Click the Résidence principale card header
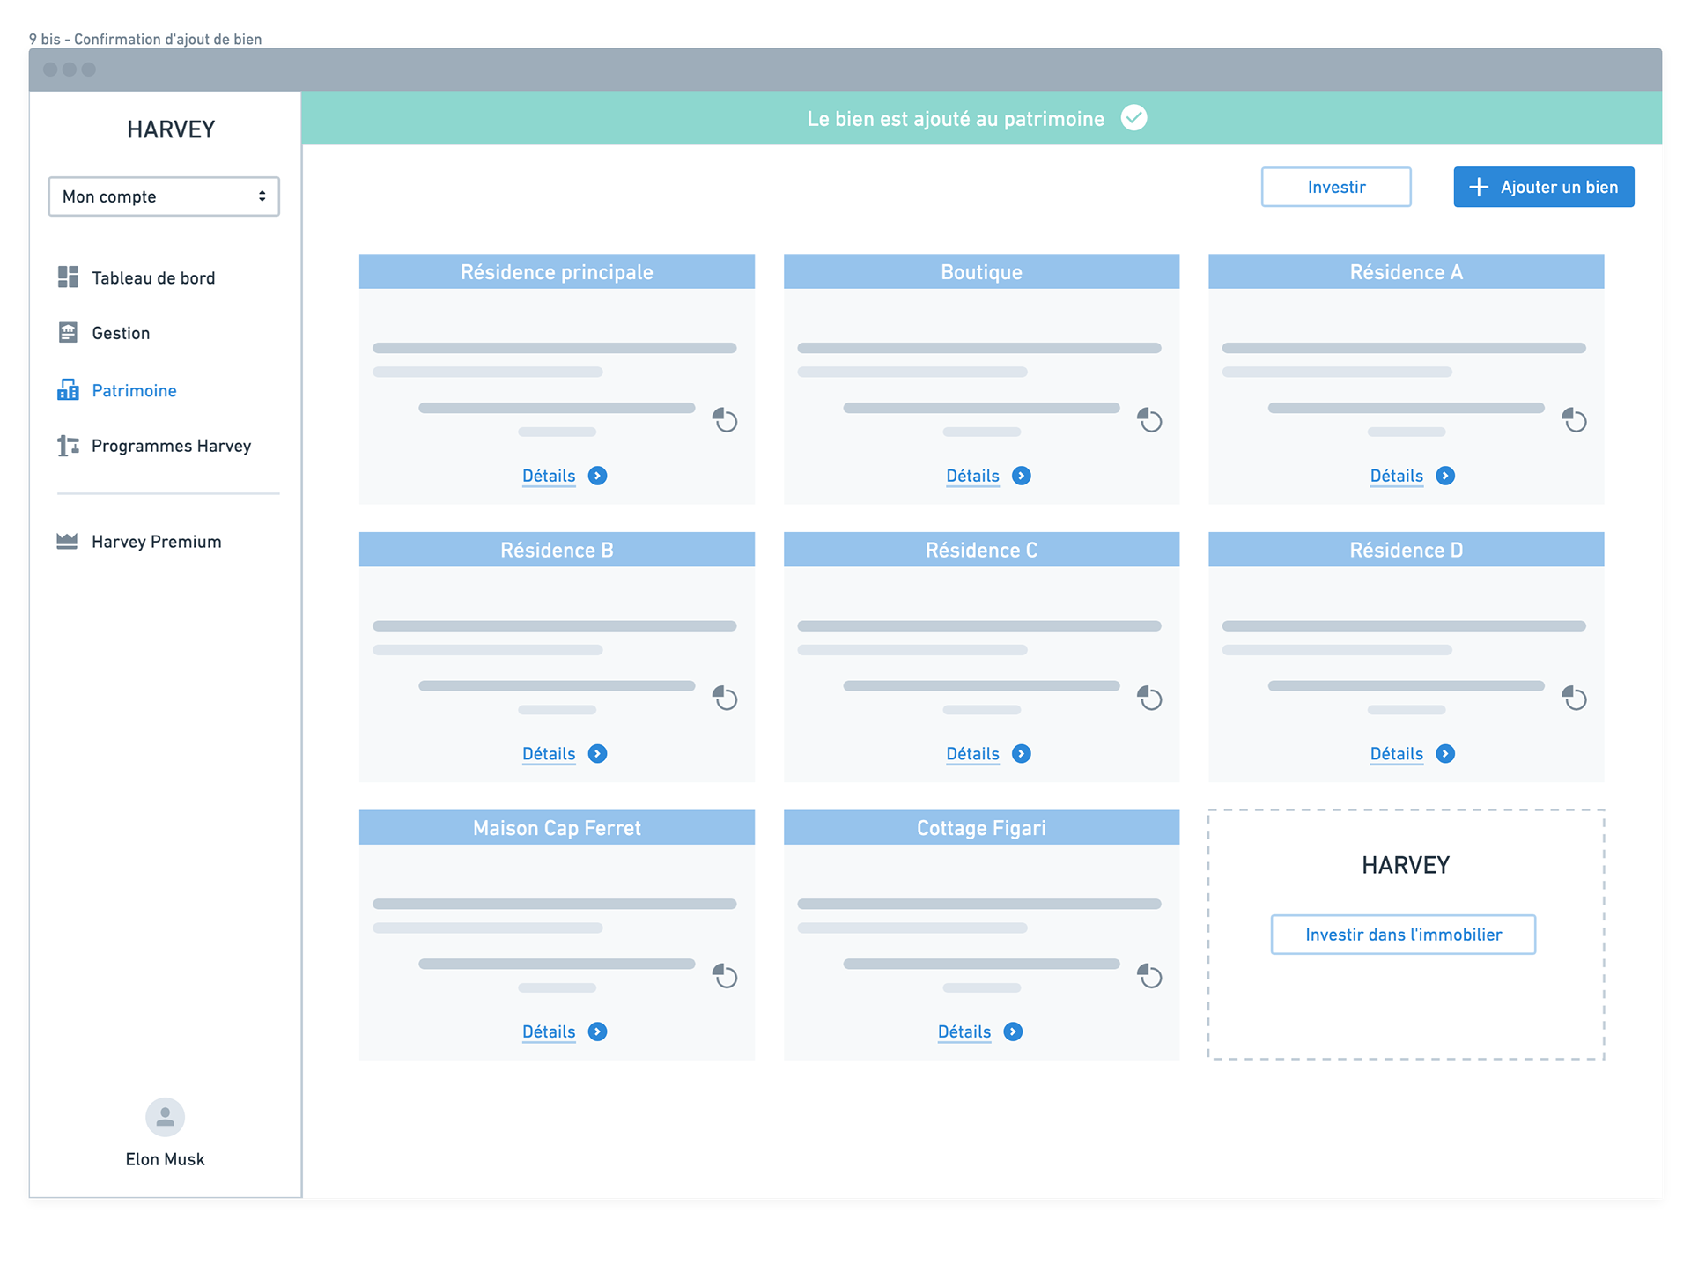This screenshot has height=1264, width=1691. click(x=557, y=271)
